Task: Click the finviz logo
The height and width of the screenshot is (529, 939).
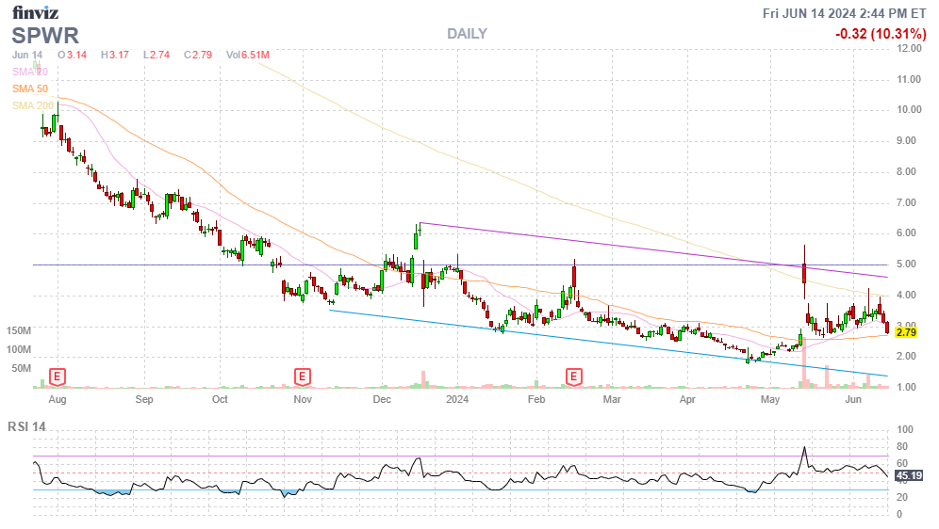Action: [x=37, y=12]
